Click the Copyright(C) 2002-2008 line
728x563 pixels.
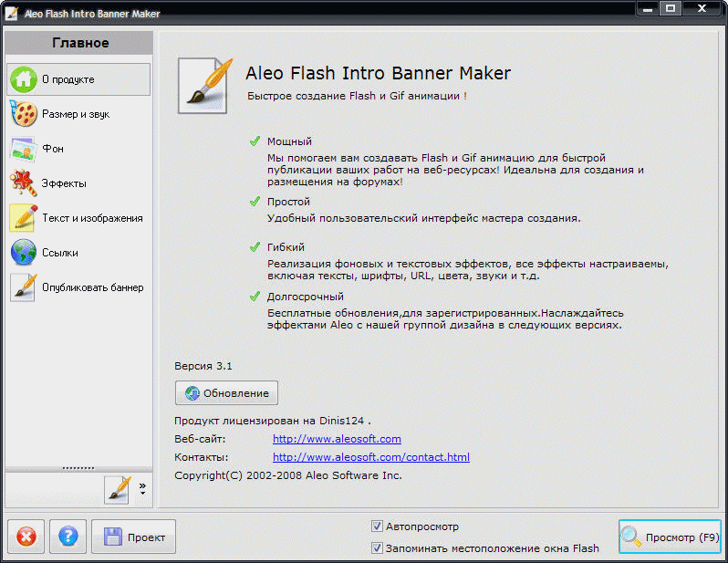(x=288, y=475)
